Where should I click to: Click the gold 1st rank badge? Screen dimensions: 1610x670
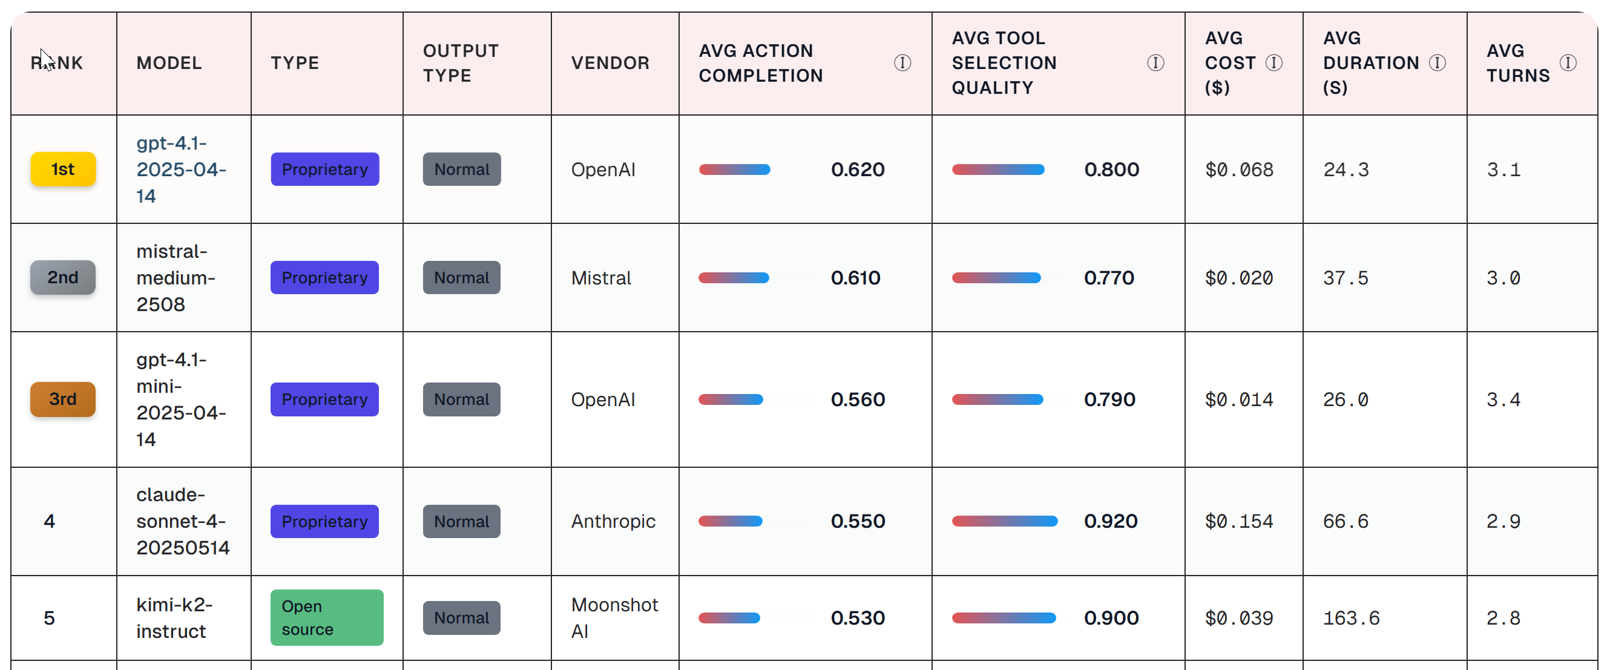tap(63, 169)
